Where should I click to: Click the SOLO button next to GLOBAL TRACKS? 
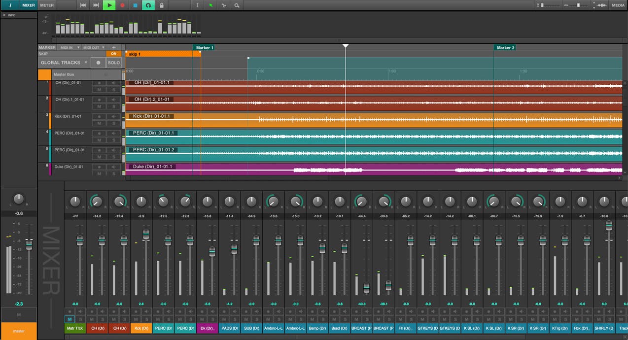(x=113, y=63)
